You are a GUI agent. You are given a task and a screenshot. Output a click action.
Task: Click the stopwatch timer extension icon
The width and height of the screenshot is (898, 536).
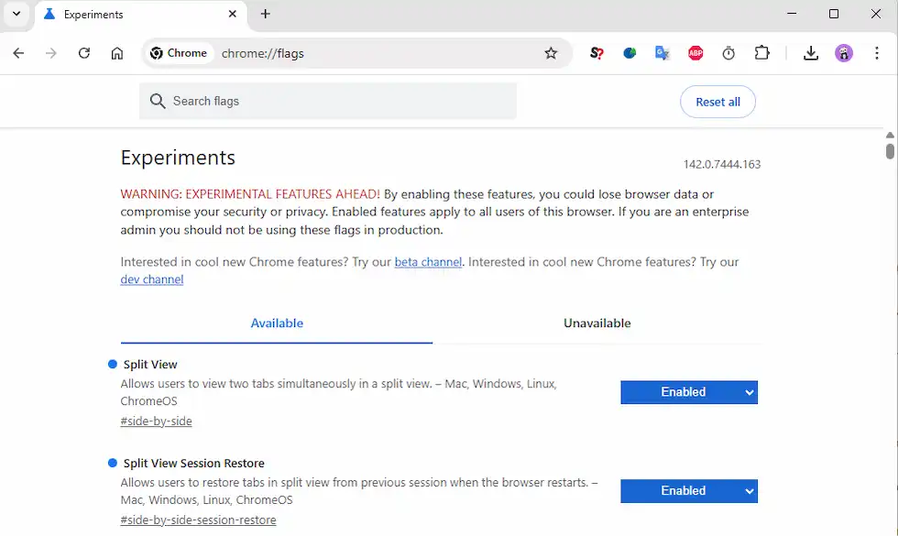728,53
